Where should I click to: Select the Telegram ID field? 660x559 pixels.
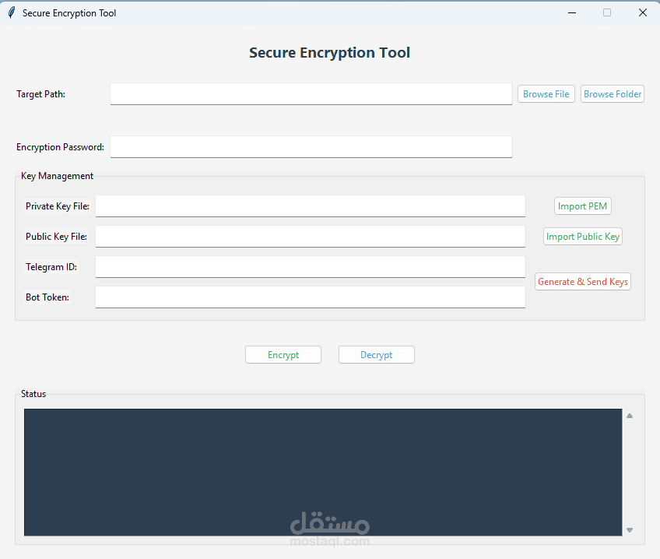point(310,266)
